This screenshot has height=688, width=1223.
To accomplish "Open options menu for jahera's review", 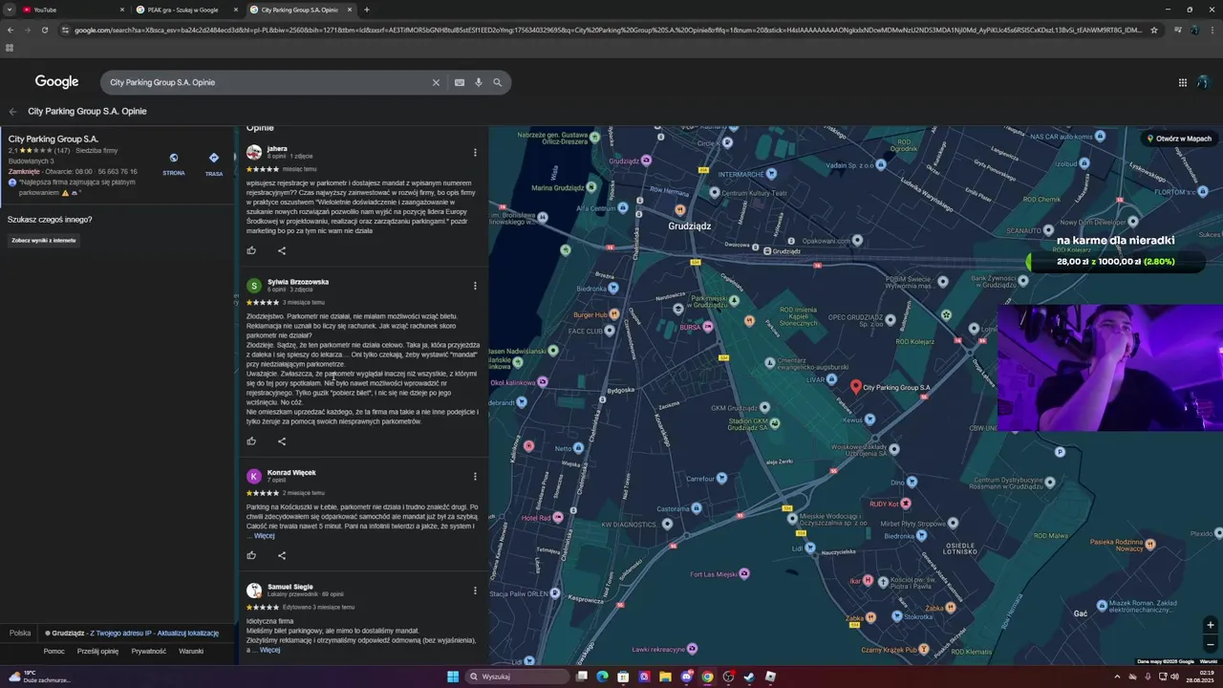I will click(475, 152).
